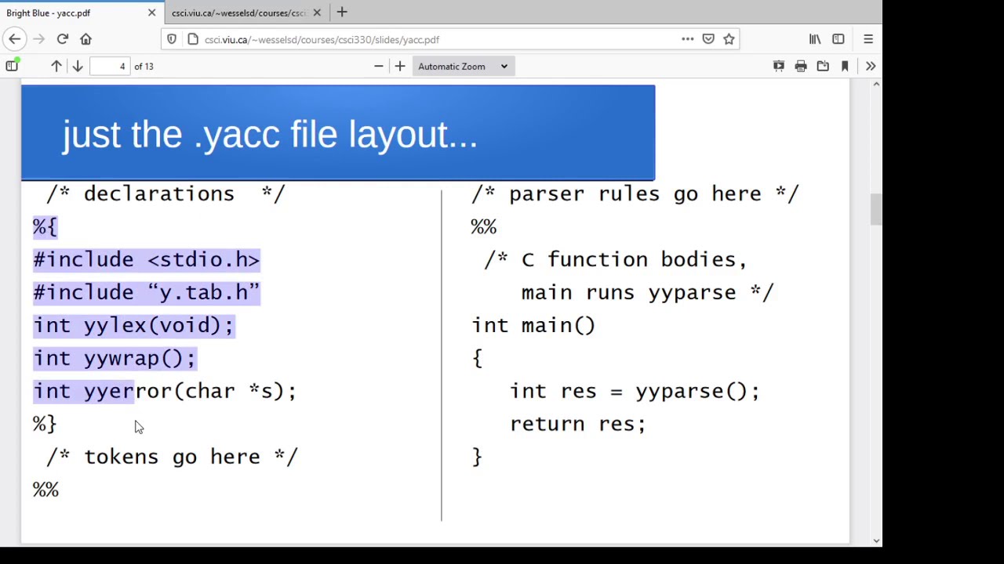Open a new browser tab
Image resolution: width=1004 pixels, height=564 pixels.
[x=342, y=13]
